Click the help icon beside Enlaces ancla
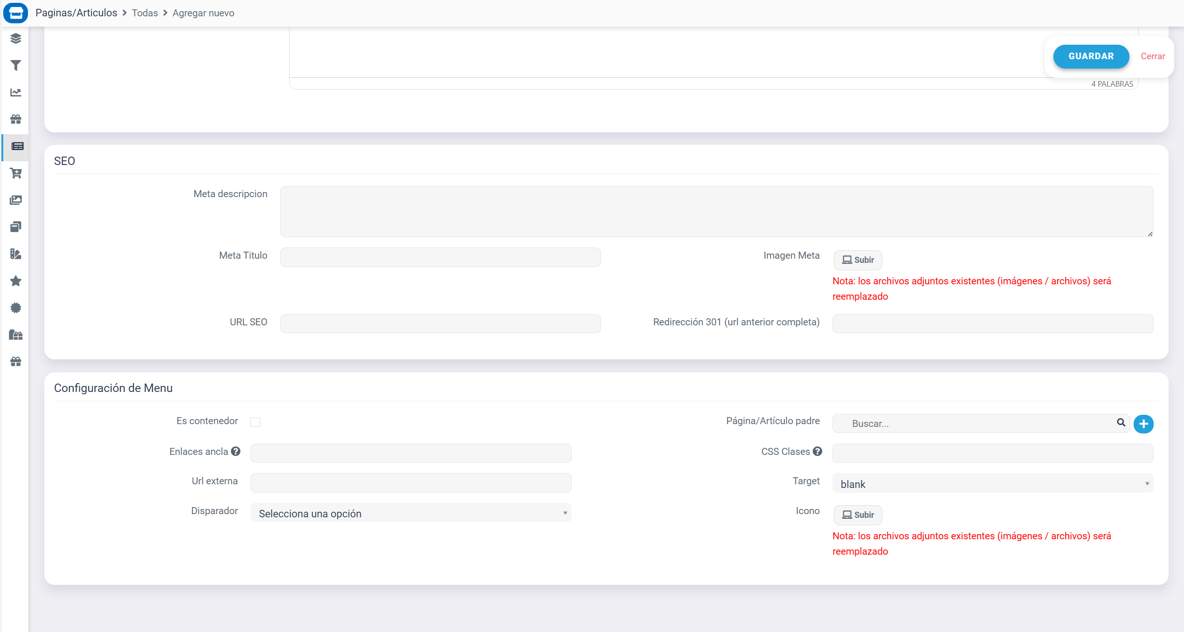 (x=235, y=451)
